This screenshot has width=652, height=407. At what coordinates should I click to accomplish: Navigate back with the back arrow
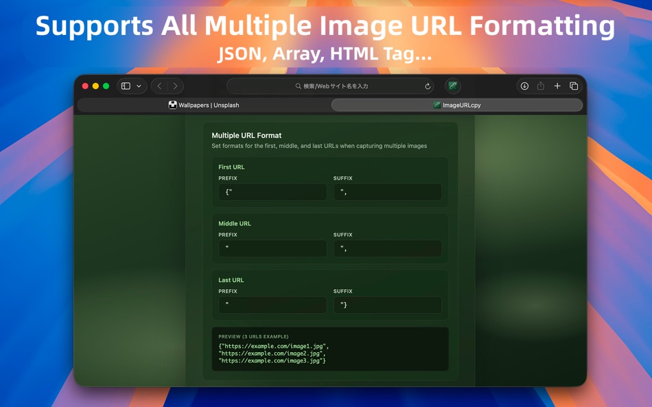click(159, 86)
